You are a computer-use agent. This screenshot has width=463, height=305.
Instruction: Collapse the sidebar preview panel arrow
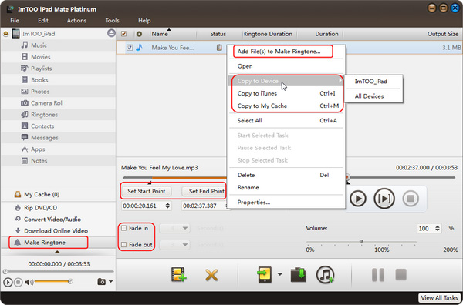point(57,251)
